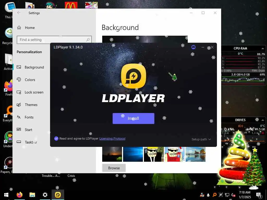
Task: Choose the yellow-hat cartoon wallpaper thumbnail
Action: tap(154, 154)
